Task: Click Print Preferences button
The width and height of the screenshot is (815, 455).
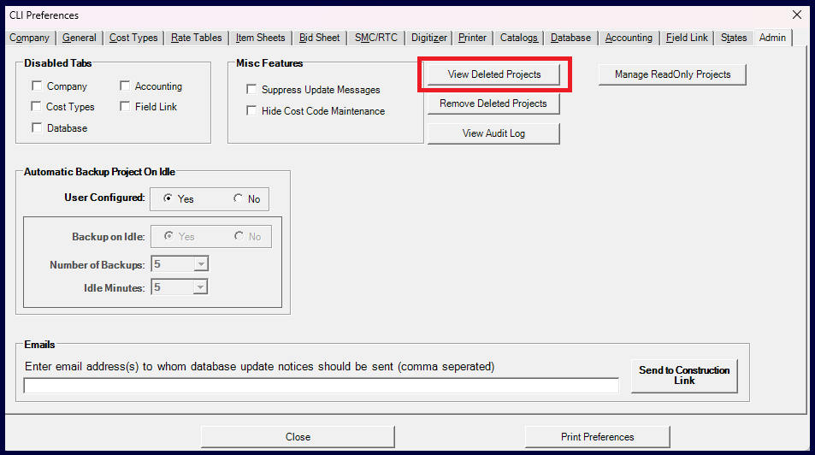Action: [597, 437]
